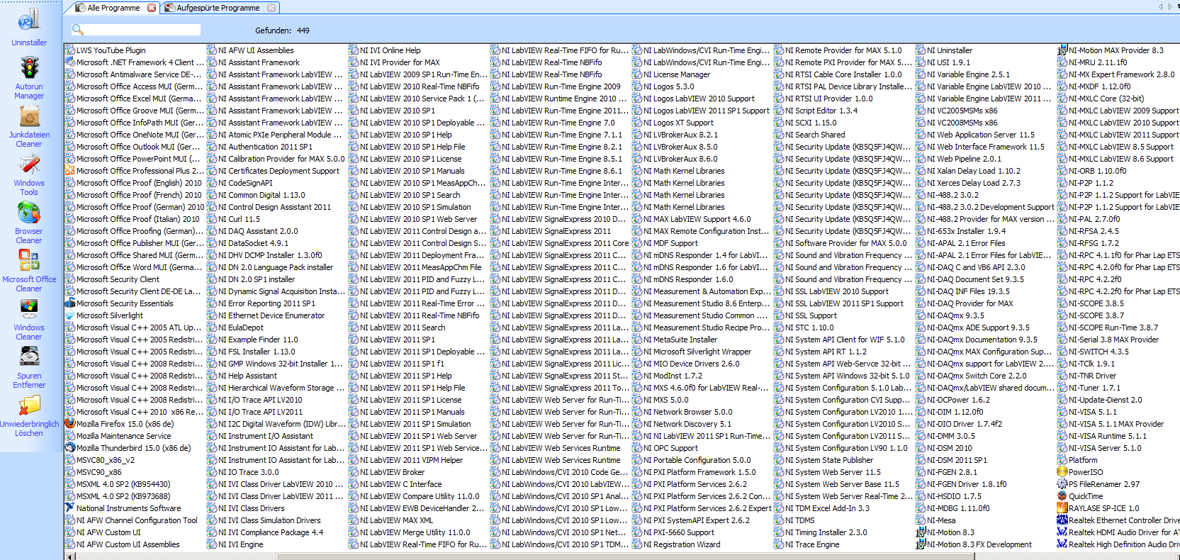Select NI Uninstaller in the program list
This screenshot has height=560, width=1180.
pos(950,50)
